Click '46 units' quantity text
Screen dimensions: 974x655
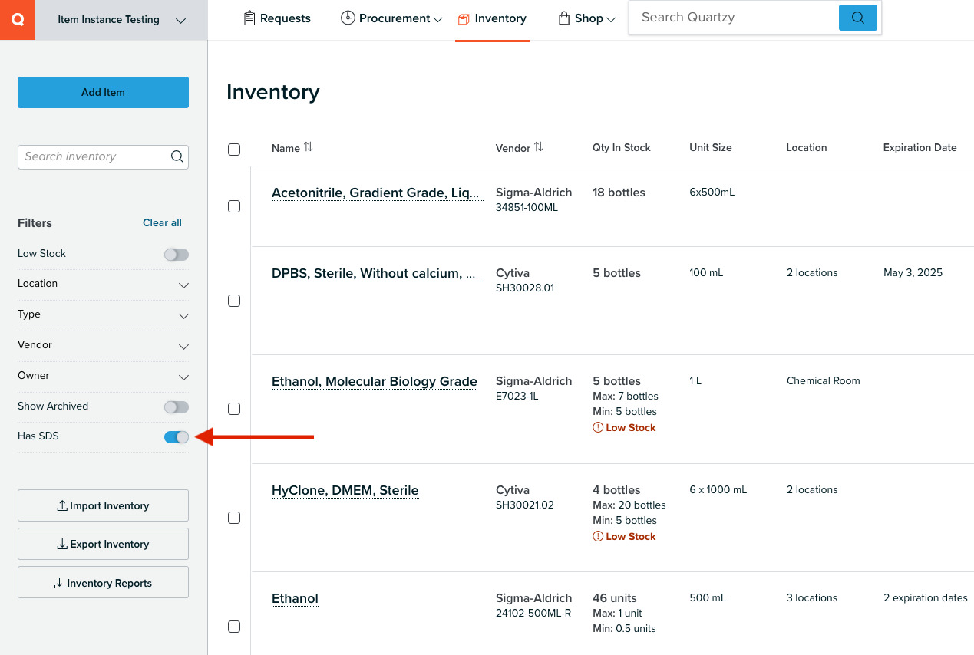click(615, 598)
